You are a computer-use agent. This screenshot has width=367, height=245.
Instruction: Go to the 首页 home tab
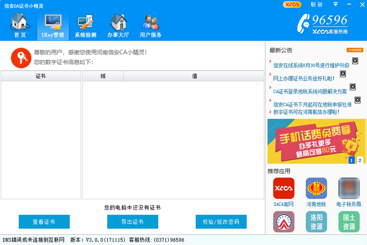[x=20, y=26]
